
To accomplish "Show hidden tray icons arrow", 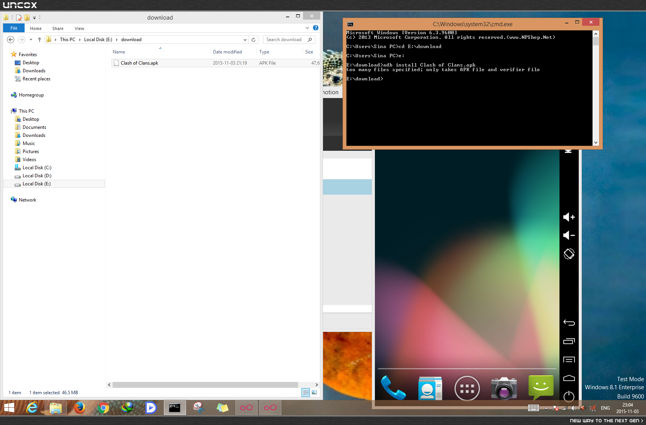I will click(x=546, y=408).
